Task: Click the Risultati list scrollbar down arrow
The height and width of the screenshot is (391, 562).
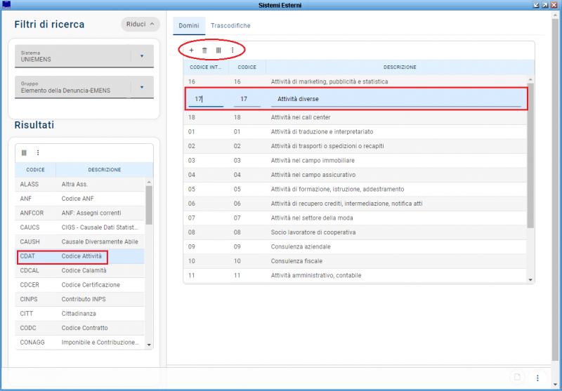Action: pyautogui.click(x=148, y=345)
